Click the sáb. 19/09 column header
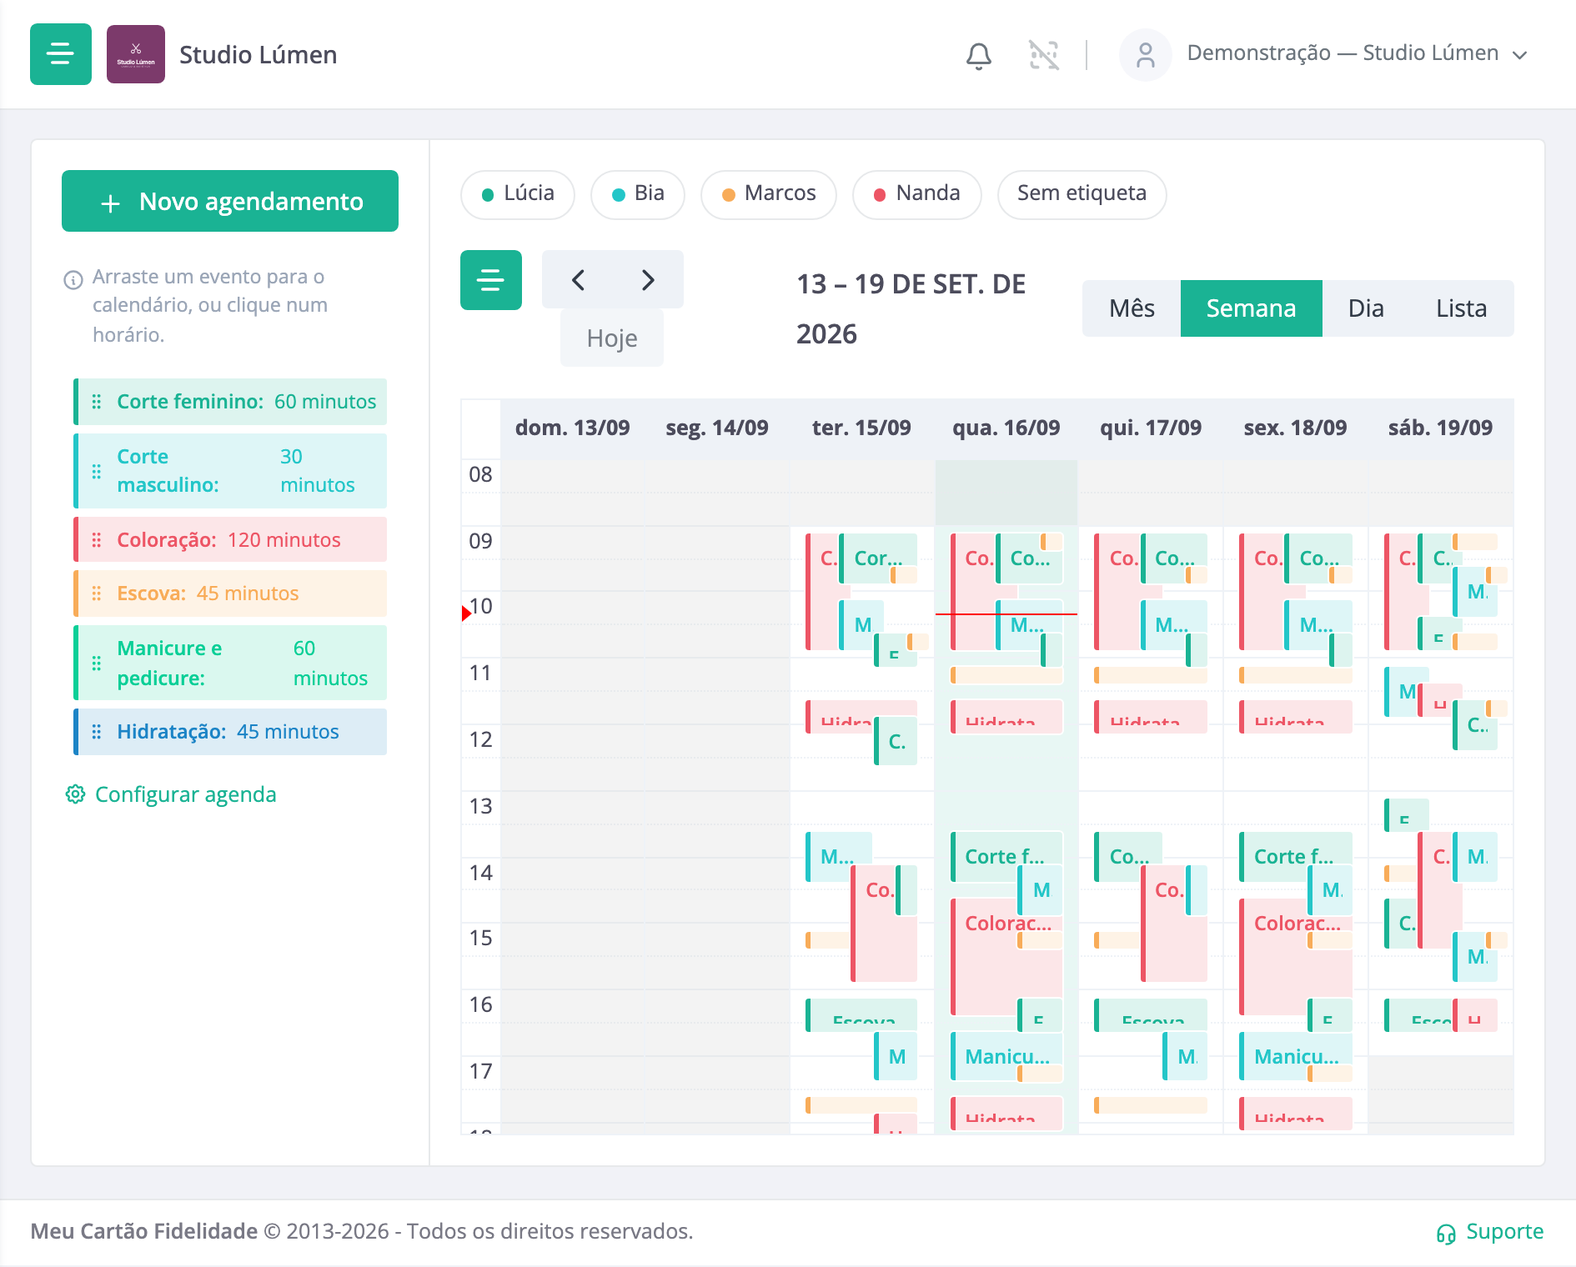The width and height of the screenshot is (1576, 1267). (1440, 428)
